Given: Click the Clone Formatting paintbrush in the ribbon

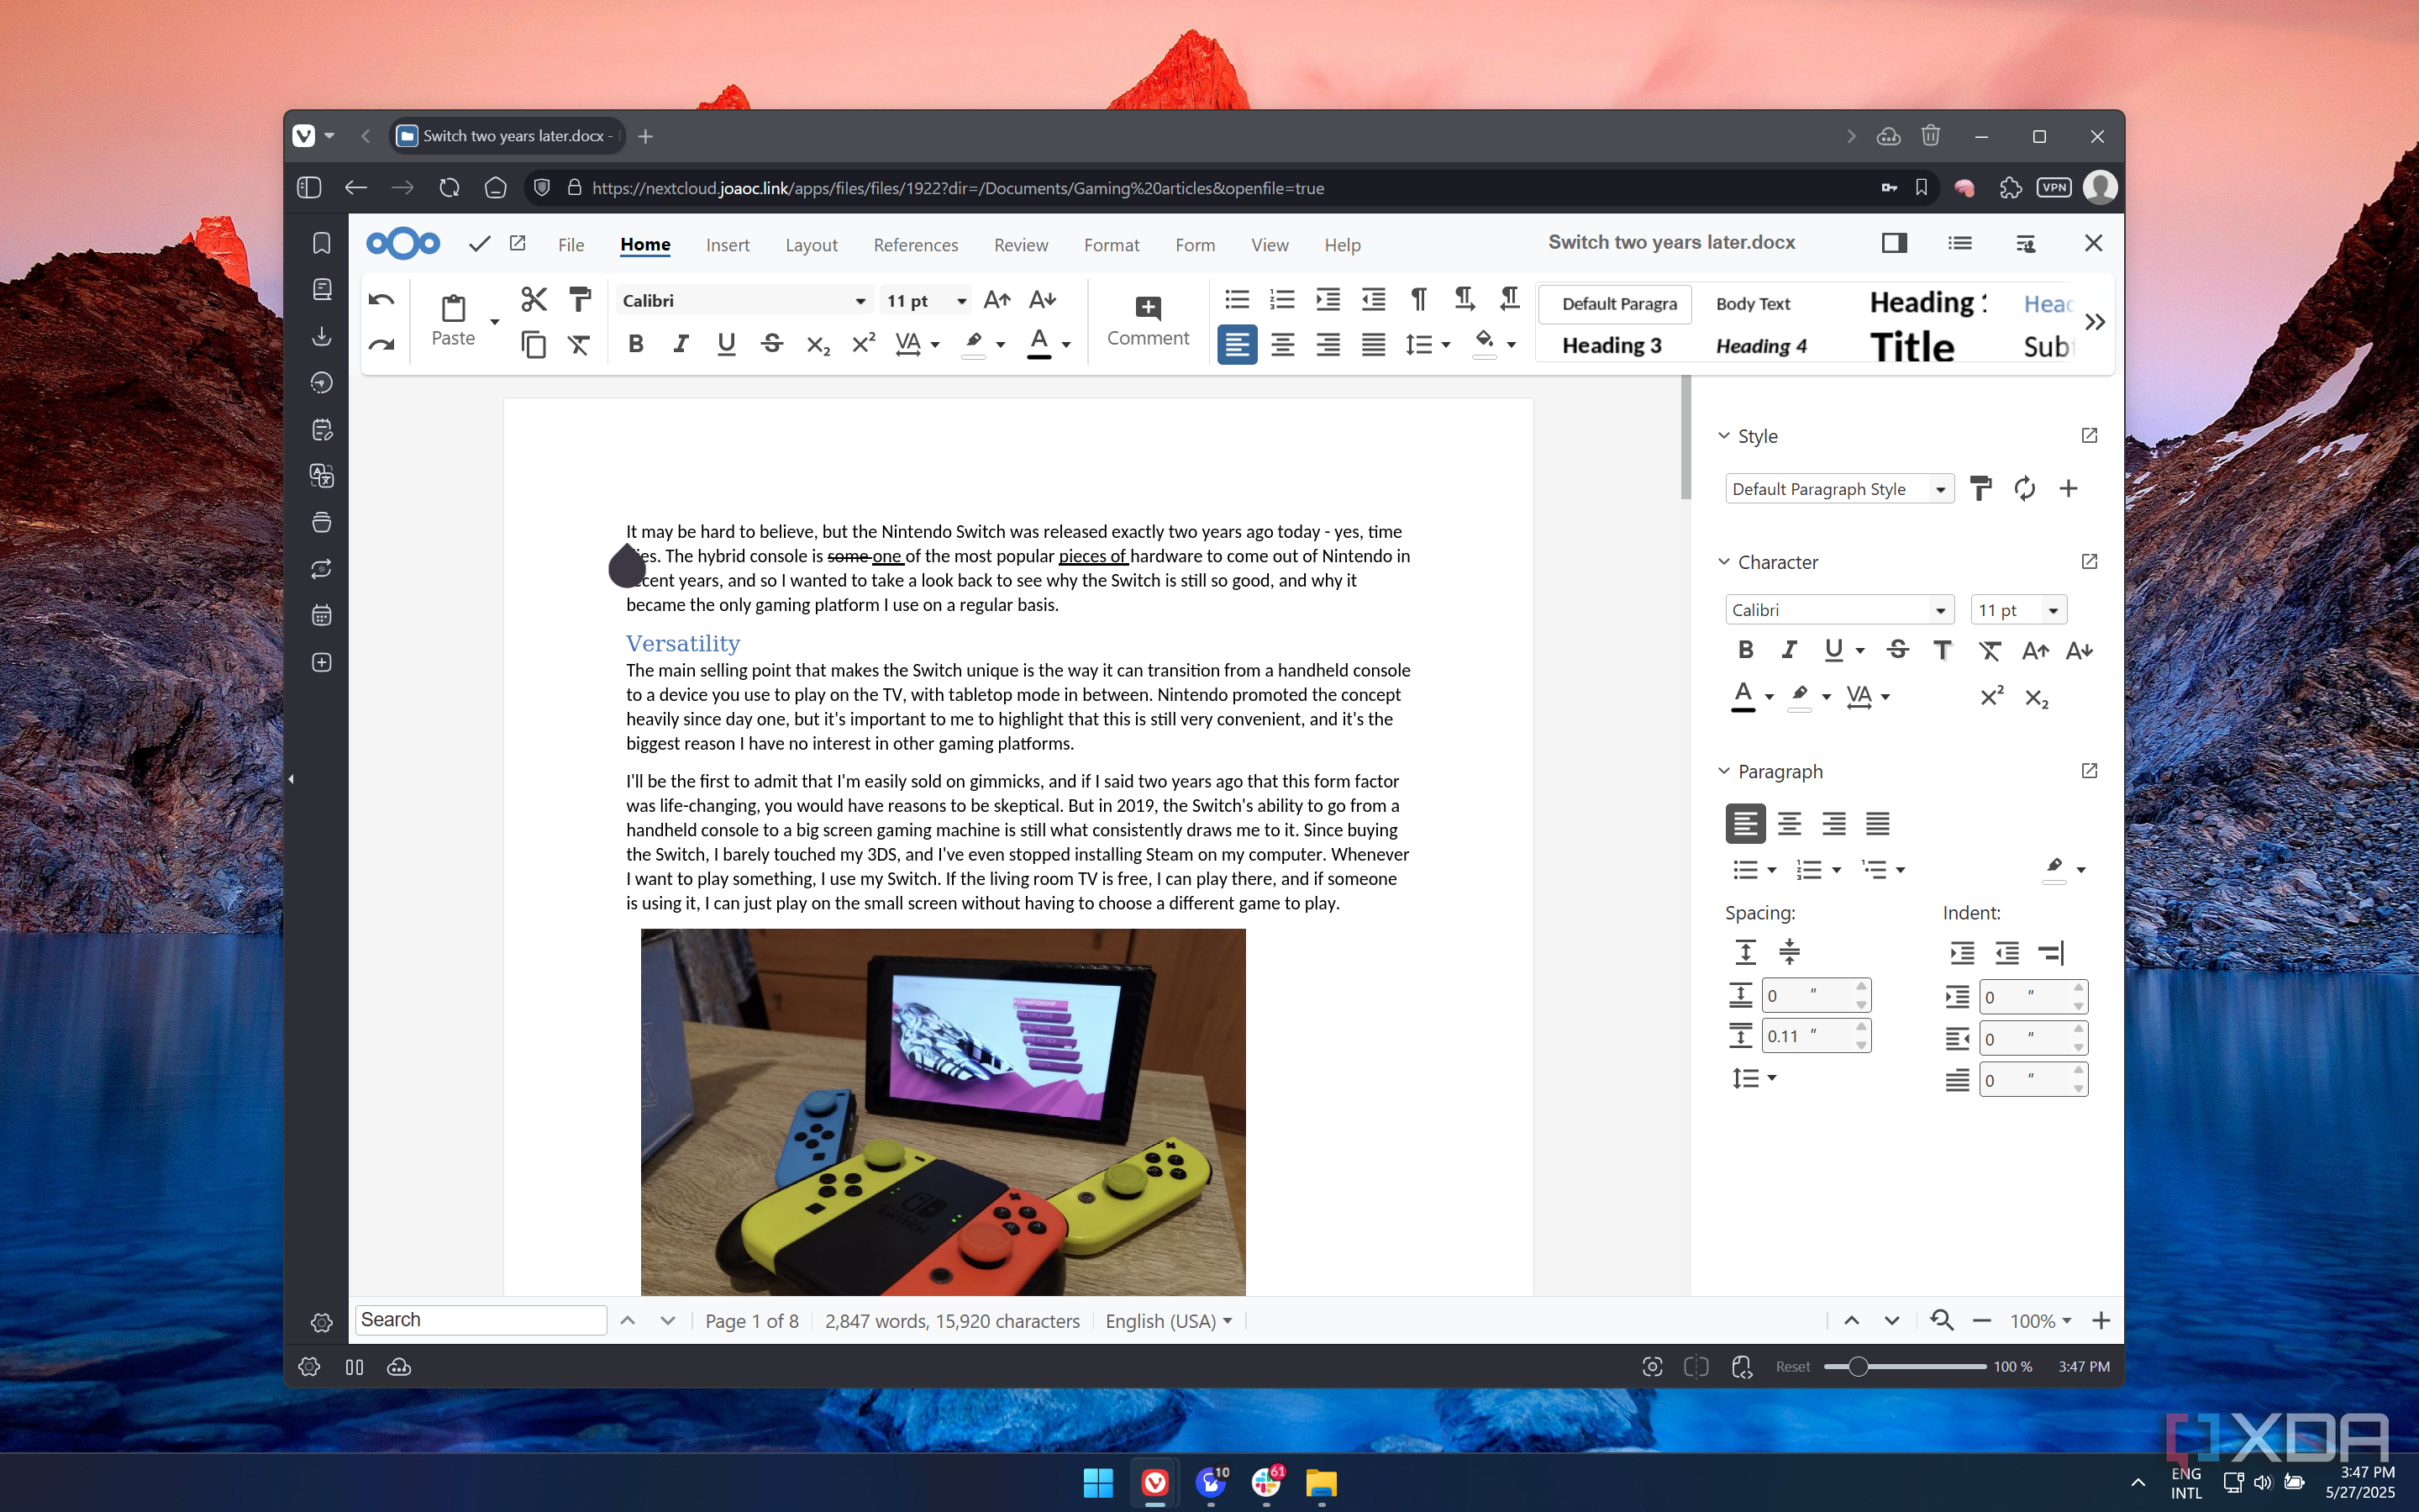Looking at the screenshot, I should click(x=580, y=299).
